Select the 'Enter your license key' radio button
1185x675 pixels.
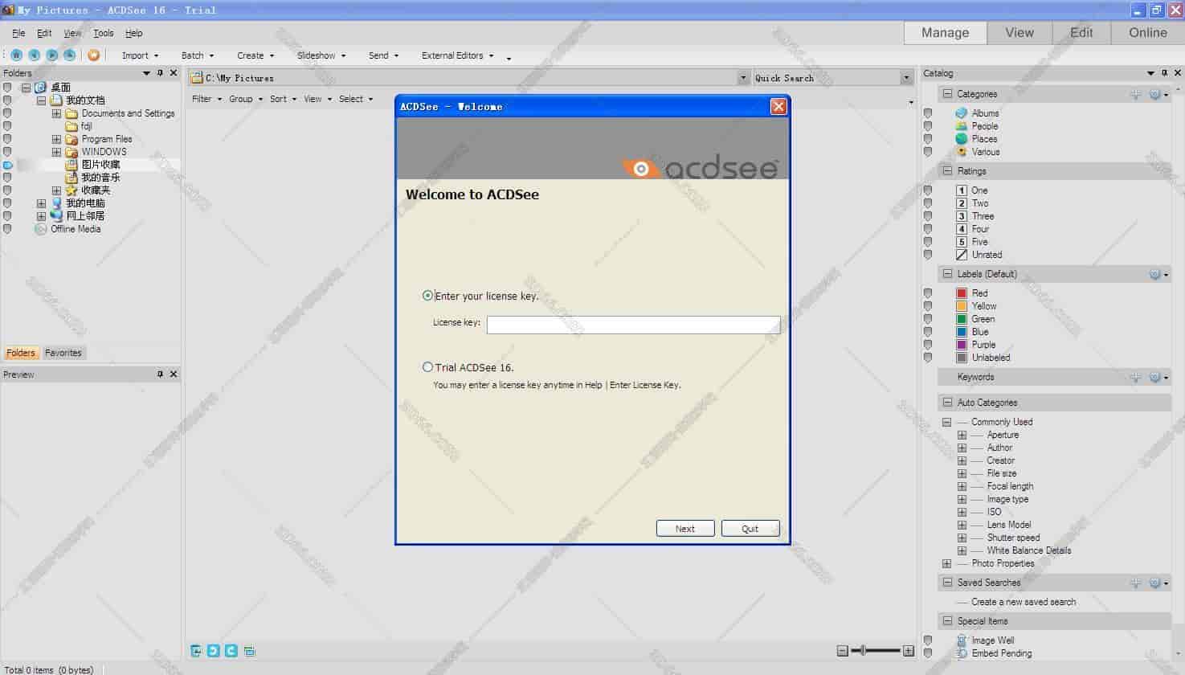pos(427,296)
